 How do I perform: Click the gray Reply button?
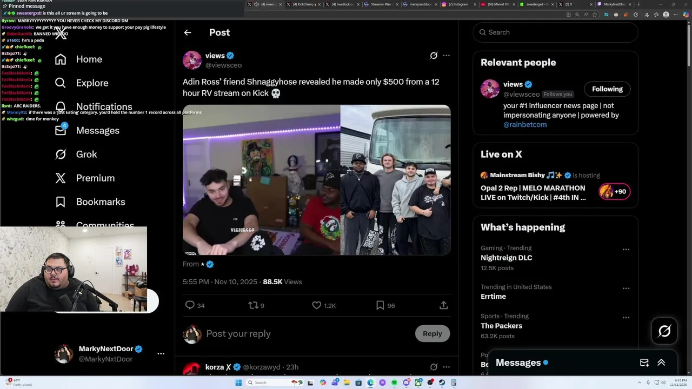click(432, 334)
